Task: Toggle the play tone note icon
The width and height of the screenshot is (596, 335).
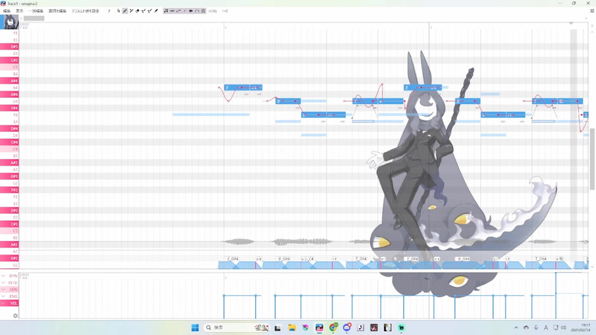Action: coord(166,11)
